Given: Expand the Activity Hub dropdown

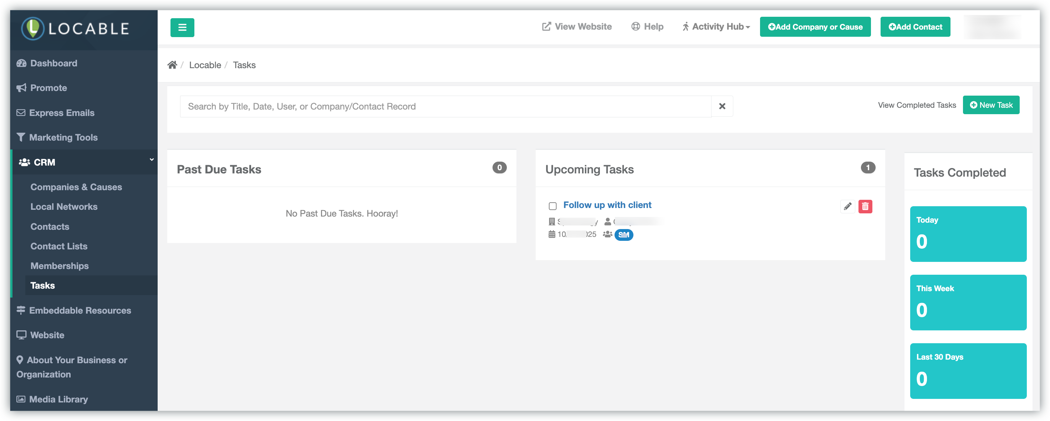Looking at the screenshot, I should pyautogui.click(x=716, y=27).
